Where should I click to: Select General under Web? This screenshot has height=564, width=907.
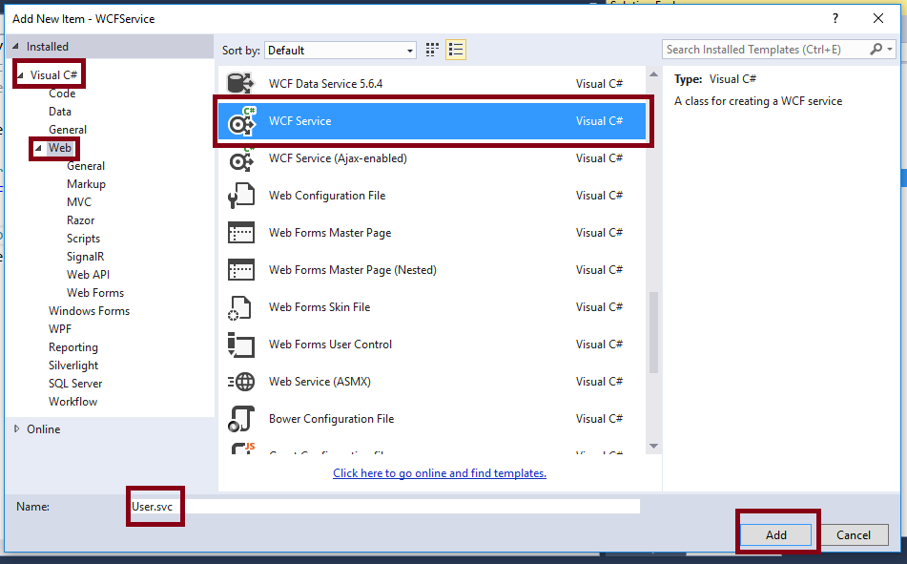tap(86, 166)
